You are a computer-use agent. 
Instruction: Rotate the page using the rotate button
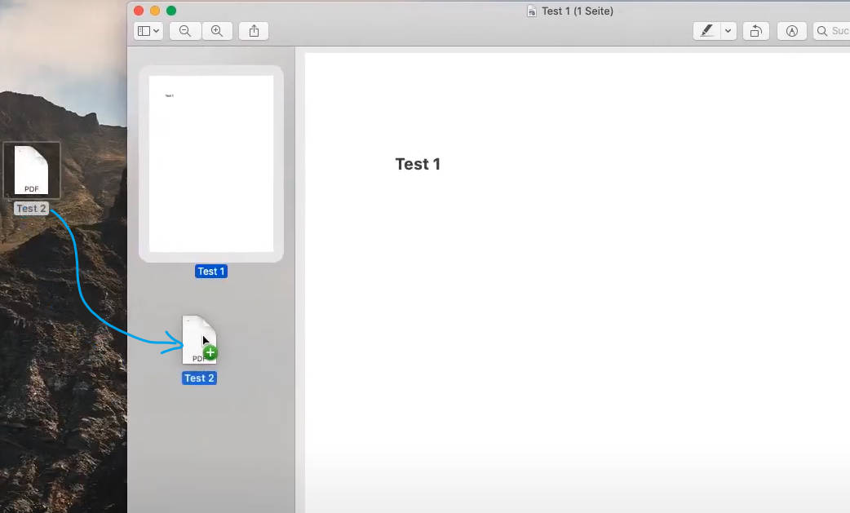pyautogui.click(x=756, y=31)
